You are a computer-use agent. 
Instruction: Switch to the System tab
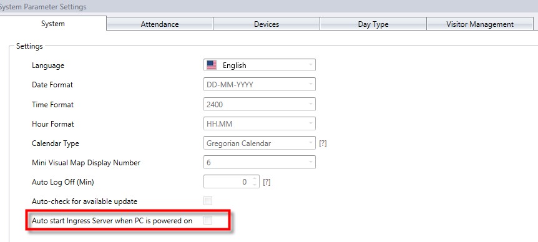[53, 24]
